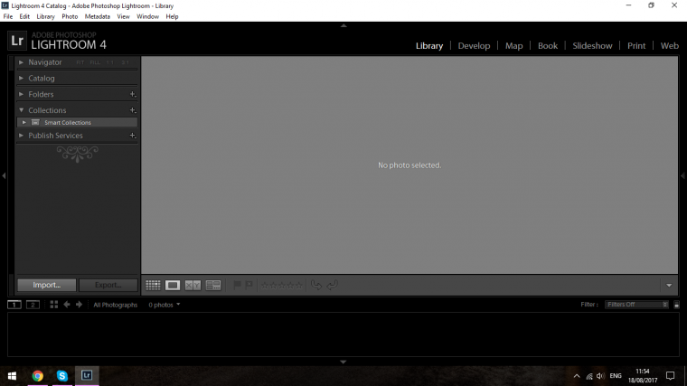687x386 pixels.
Task: Open Chrome from taskbar
Action: pos(38,376)
